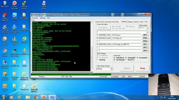Launch Adobe Reader XI shortcut
Image resolution: width=179 pixels, height=100 pixels.
pos(5,17)
